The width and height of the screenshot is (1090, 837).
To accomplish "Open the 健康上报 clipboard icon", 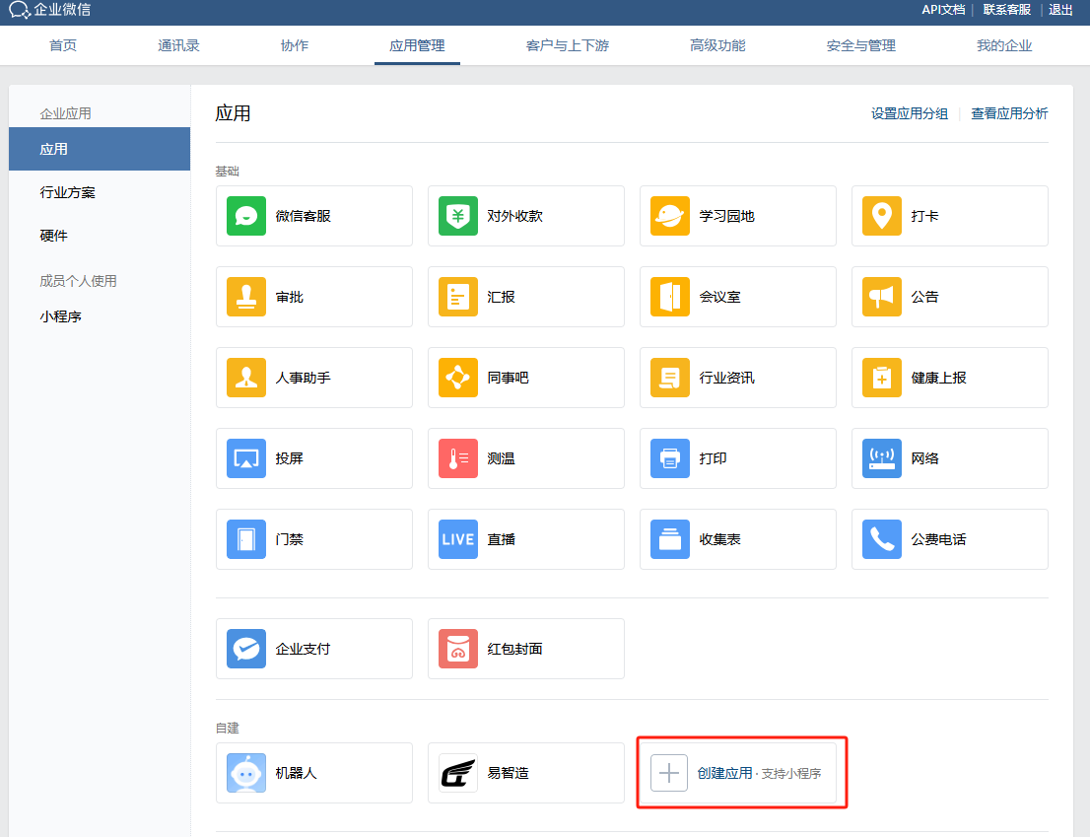I will [x=882, y=378].
